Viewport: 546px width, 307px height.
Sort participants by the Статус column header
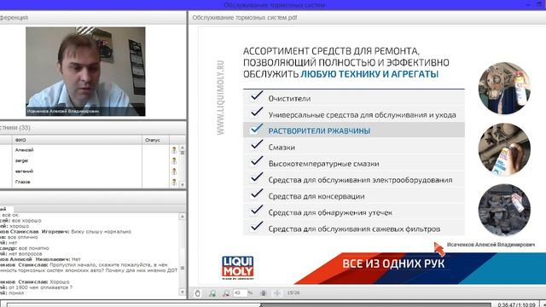click(155, 140)
